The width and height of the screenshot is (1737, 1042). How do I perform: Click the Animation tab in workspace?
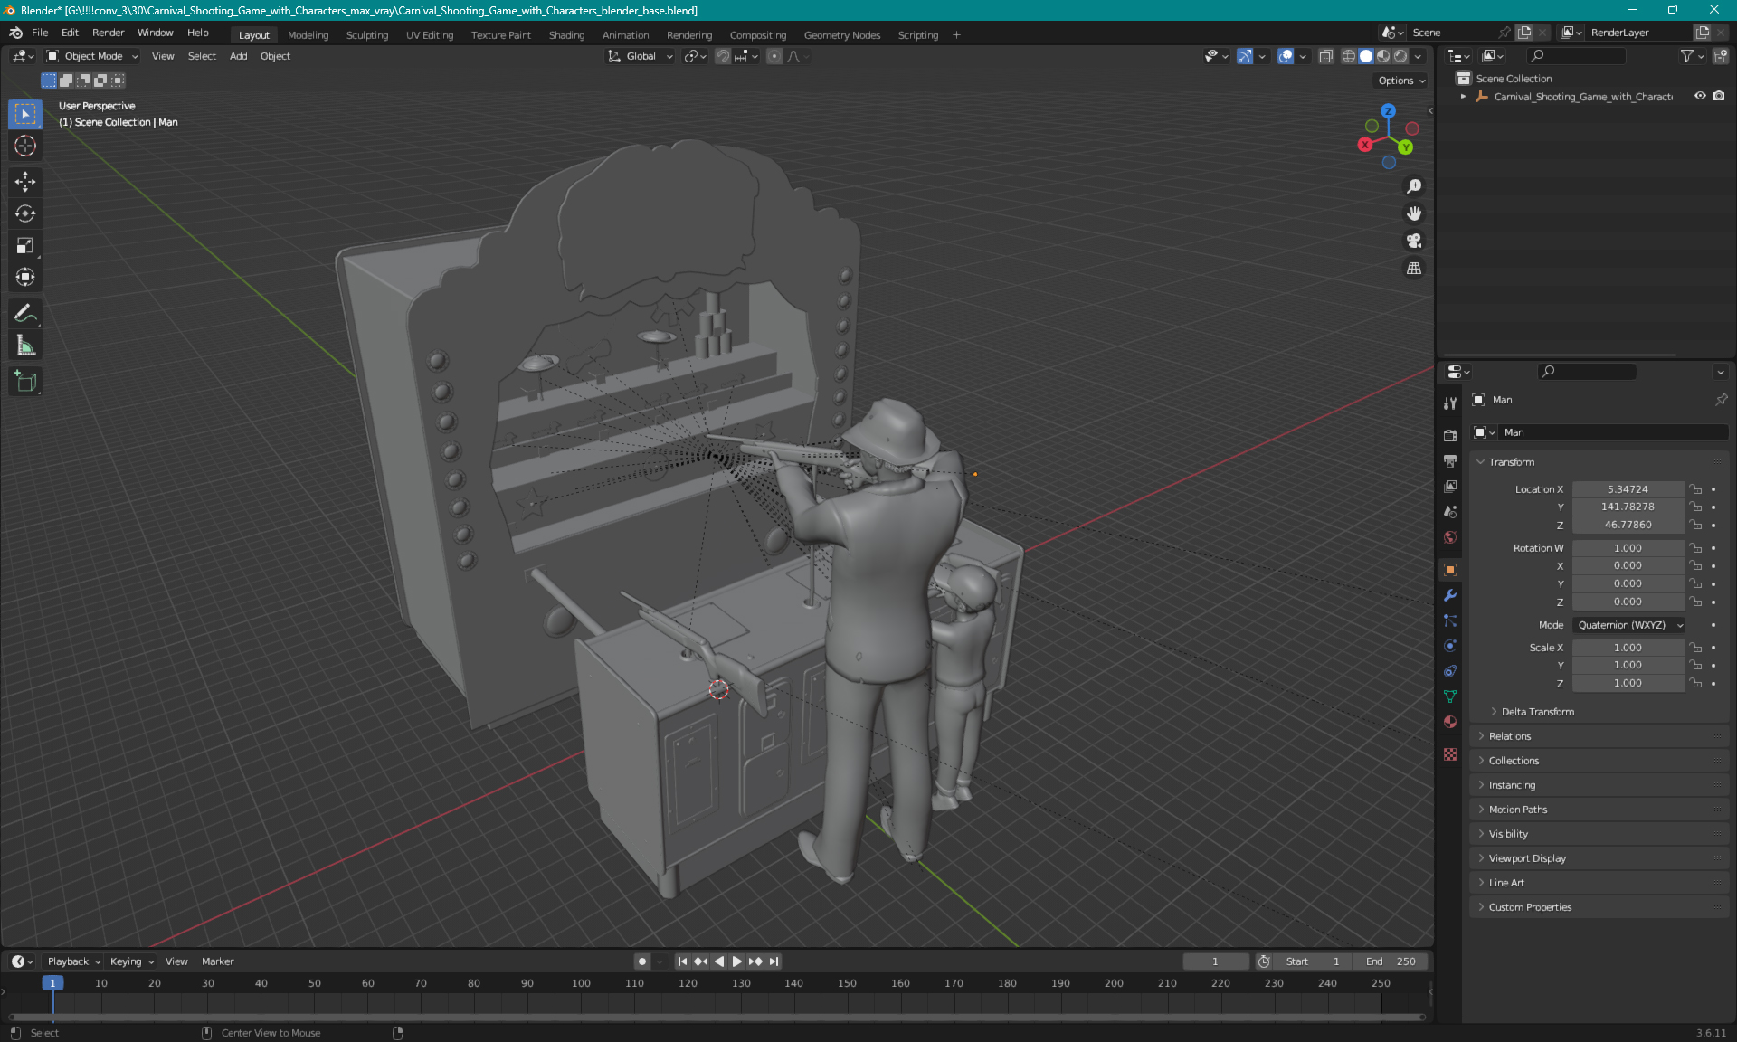click(x=625, y=33)
